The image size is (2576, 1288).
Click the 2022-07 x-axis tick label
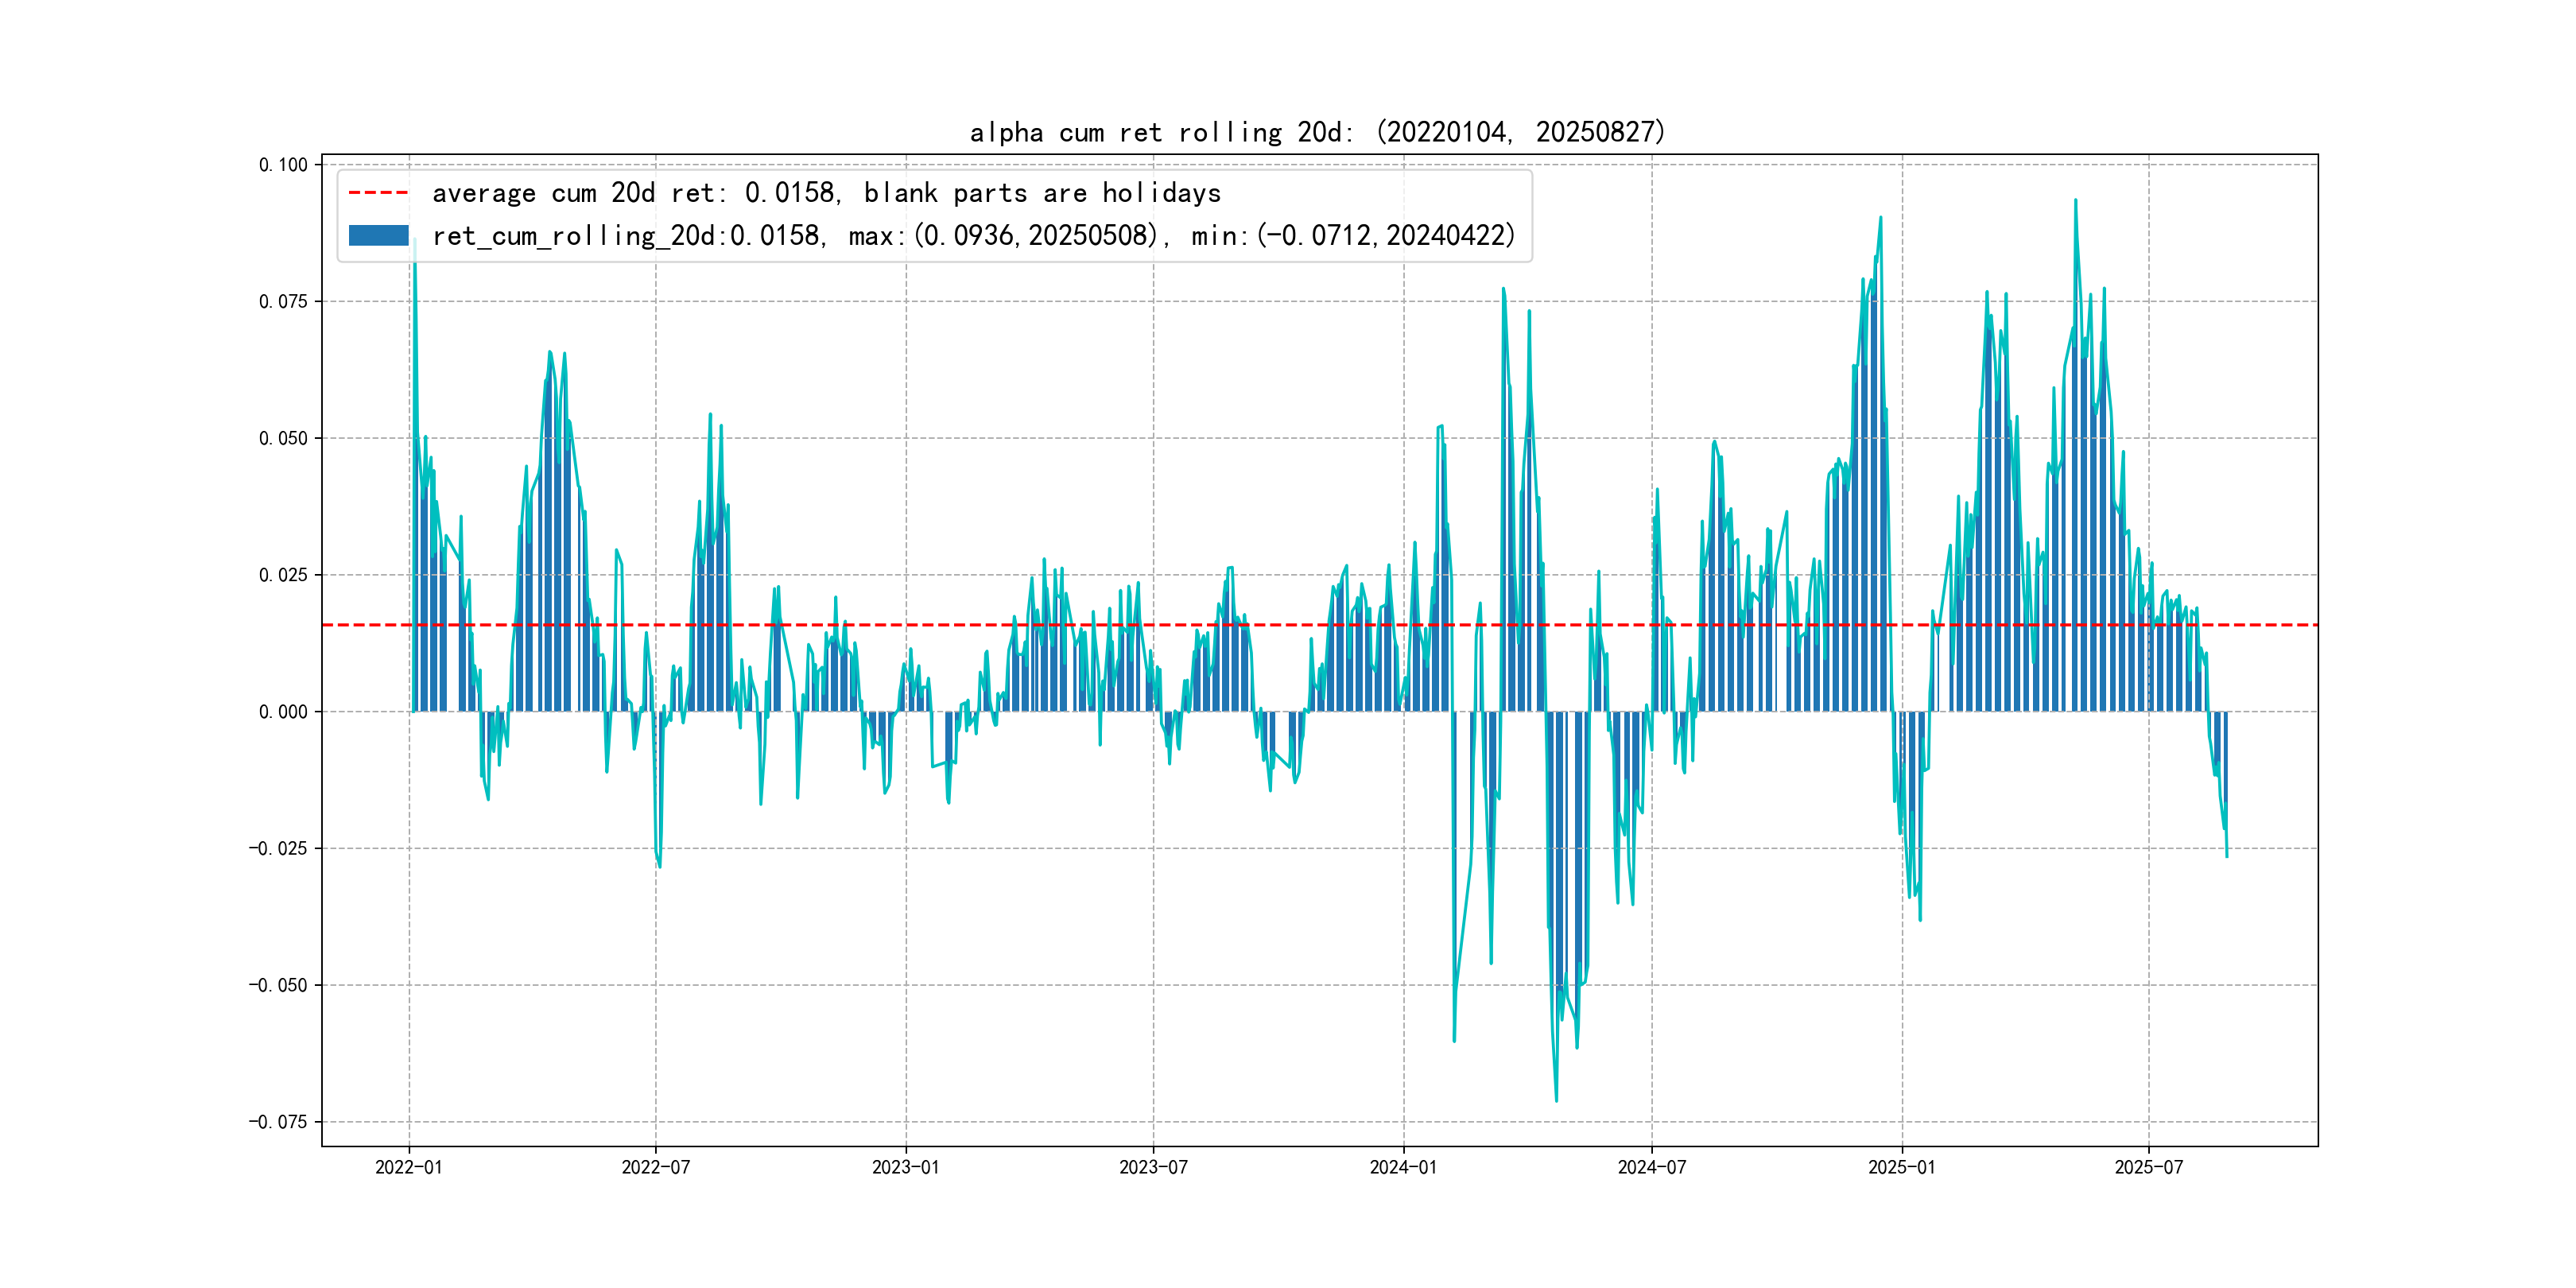(655, 1167)
